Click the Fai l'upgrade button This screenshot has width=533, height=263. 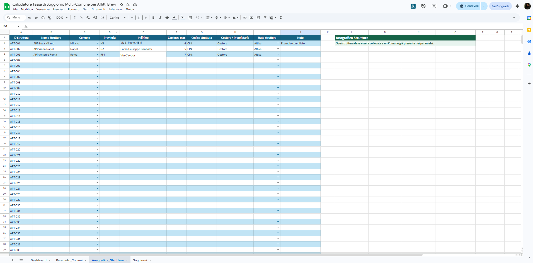500,6
